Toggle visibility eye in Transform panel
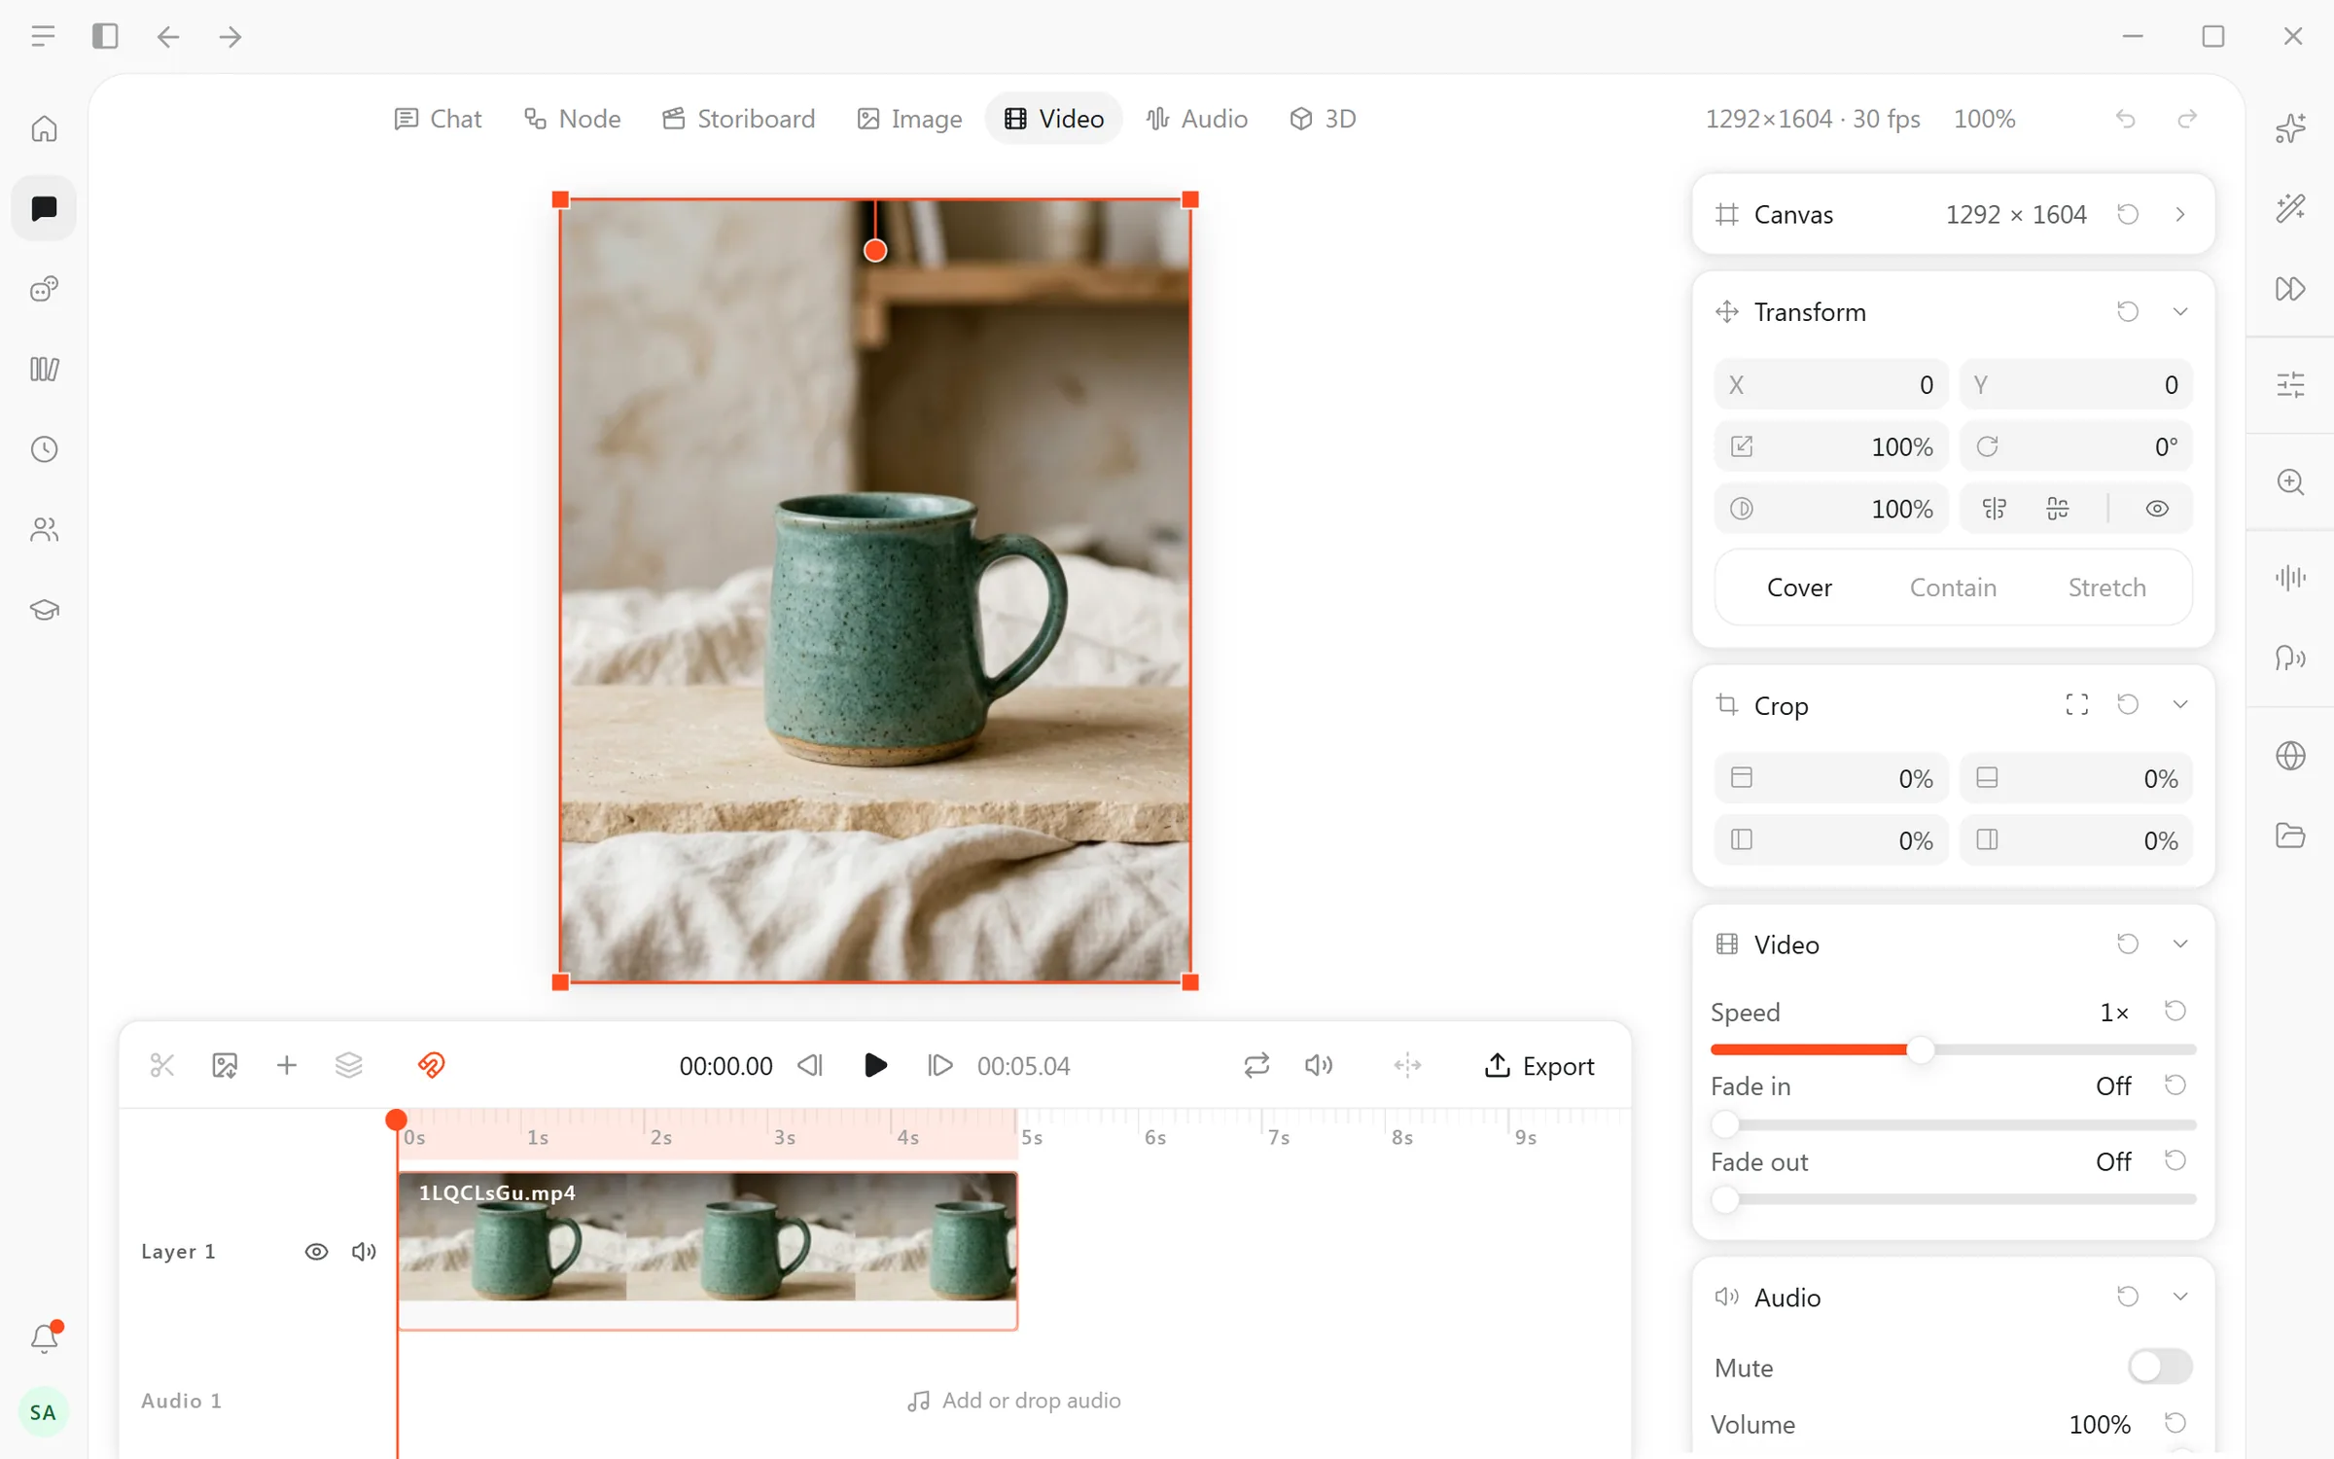Image resolution: width=2334 pixels, height=1459 pixels. [2157, 509]
